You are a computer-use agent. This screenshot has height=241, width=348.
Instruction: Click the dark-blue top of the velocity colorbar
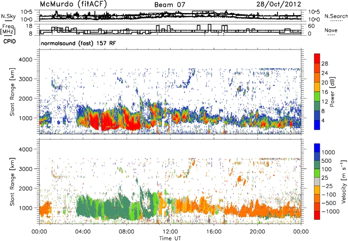[317, 148]
